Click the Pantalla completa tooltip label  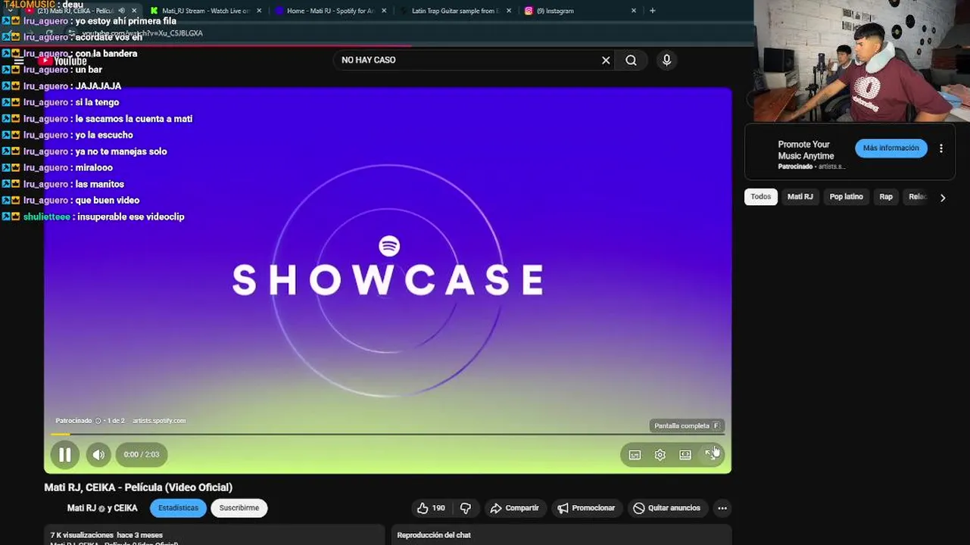pyautogui.click(x=687, y=425)
